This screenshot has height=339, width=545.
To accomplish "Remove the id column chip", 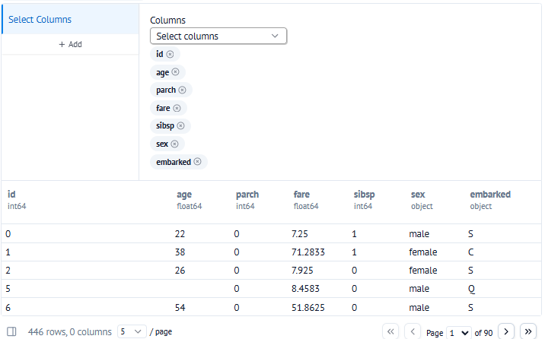I will 170,54.
